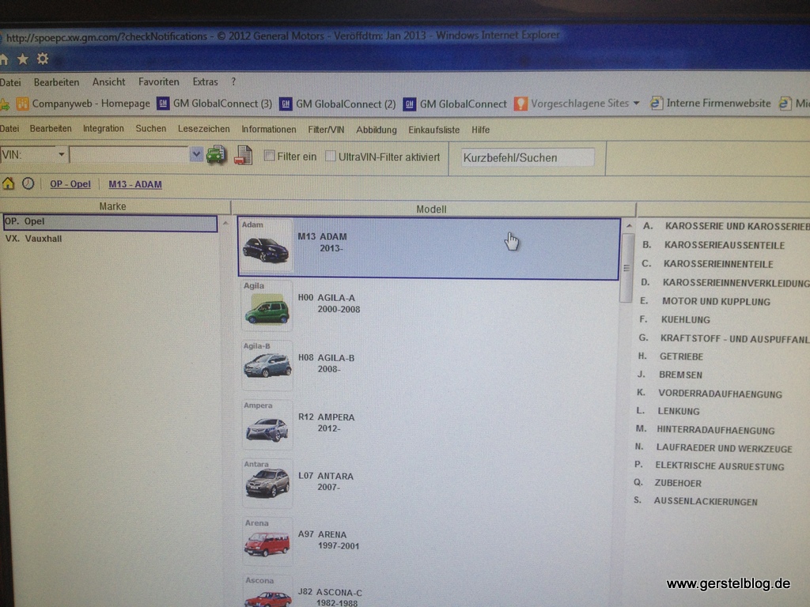Click the model list scroll-up arrow
Viewport: 810px width, 607px height.
pyautogui.click(x=629, y=225)
